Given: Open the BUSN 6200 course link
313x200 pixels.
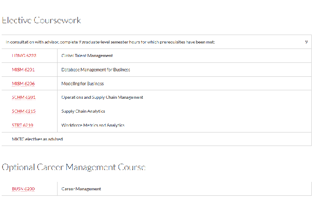Looking at the screenshot, I should pyautogui.click(x=23, y=189).
